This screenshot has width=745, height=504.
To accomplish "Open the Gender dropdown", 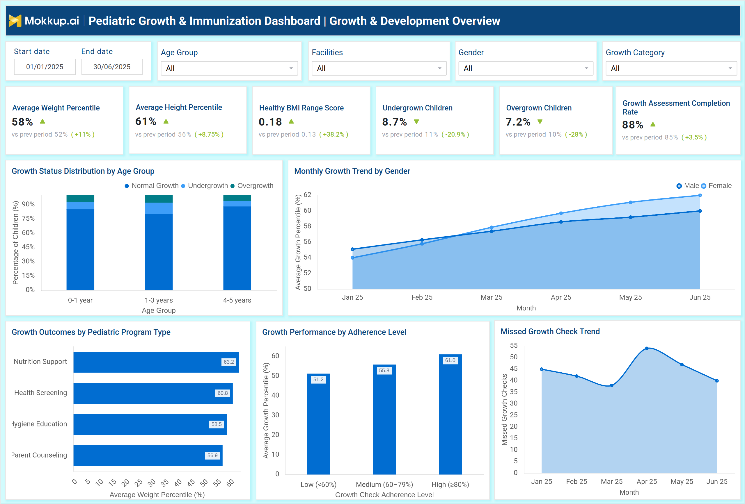I will pos(526,68).
